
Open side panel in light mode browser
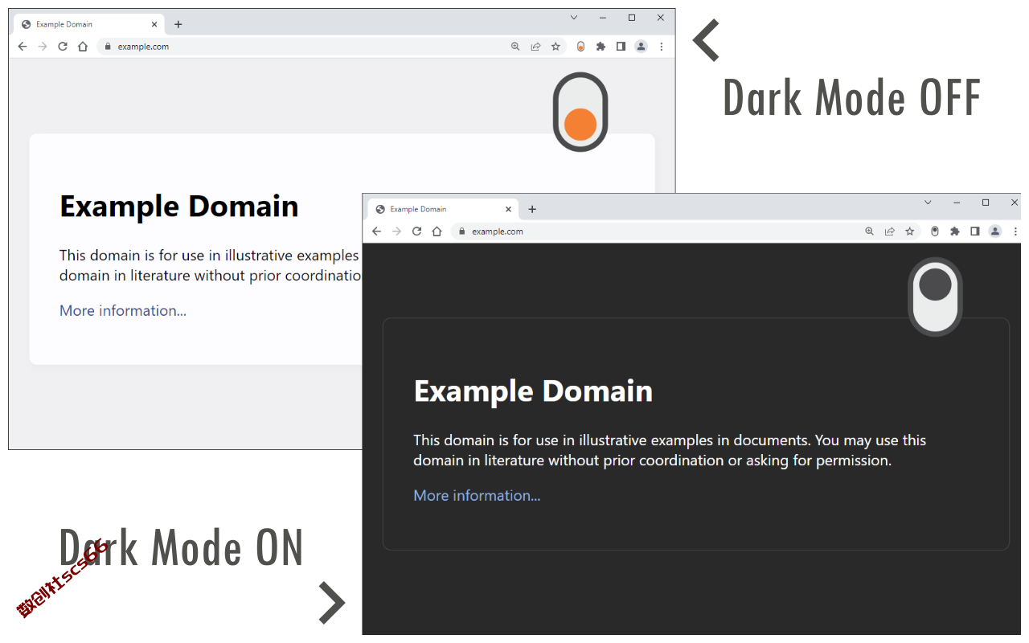[x=621, y=47]
